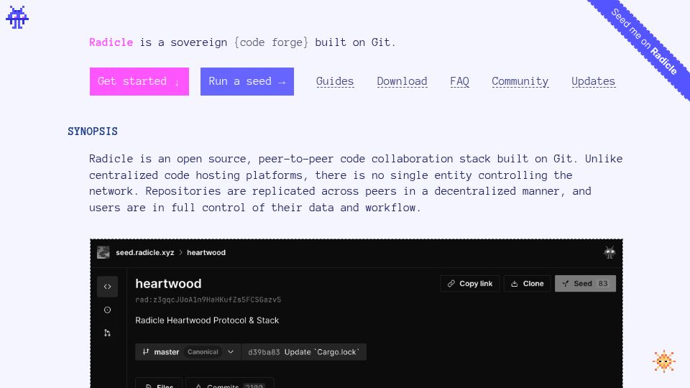This screenshot has height=388, width=690.
Task: Open commit d39ba83 Update Cargo.lock
Action: 303,352
